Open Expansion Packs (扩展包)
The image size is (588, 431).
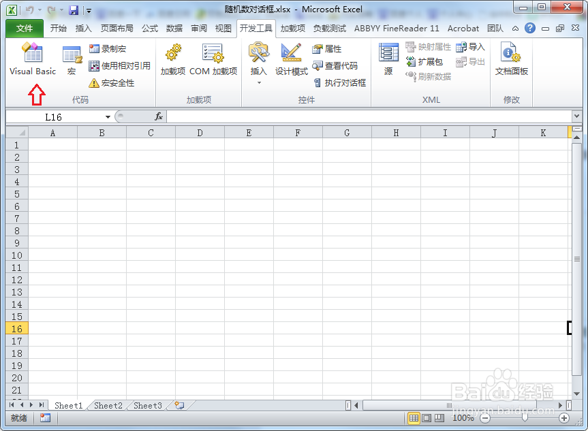[x=424, y=62]
